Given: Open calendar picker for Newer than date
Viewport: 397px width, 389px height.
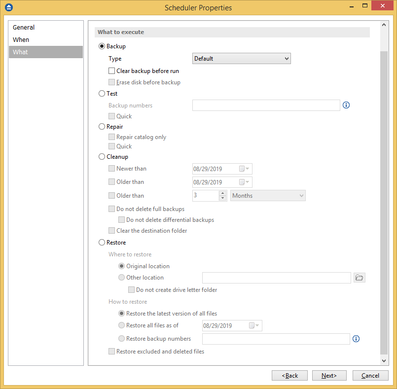Looking at the screenshot, I should [244, 169].
